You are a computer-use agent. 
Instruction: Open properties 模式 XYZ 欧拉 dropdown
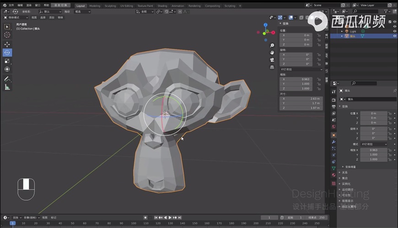coord(374,144)
